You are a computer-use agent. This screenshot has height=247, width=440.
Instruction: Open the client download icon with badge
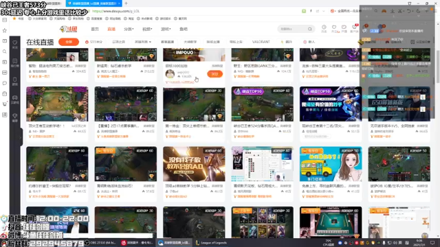coord(355,28)
